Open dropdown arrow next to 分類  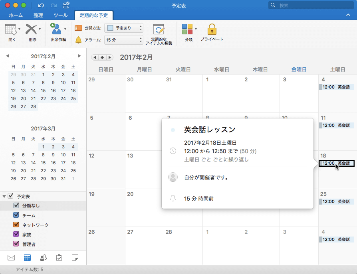[x=196, y=29]
